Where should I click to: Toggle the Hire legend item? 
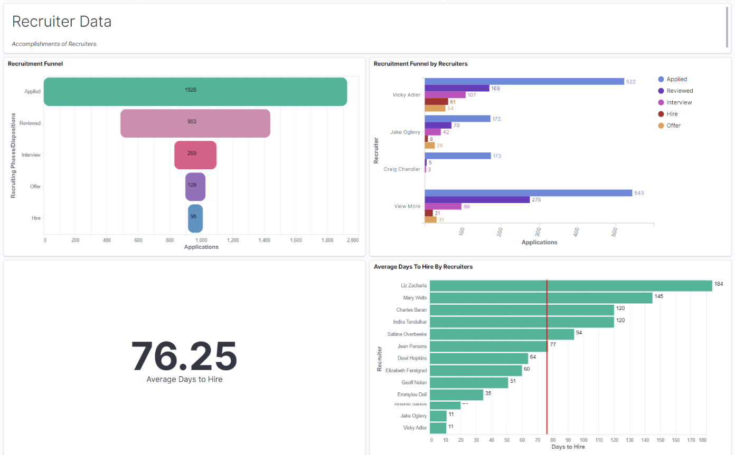(x=671, y=114)
